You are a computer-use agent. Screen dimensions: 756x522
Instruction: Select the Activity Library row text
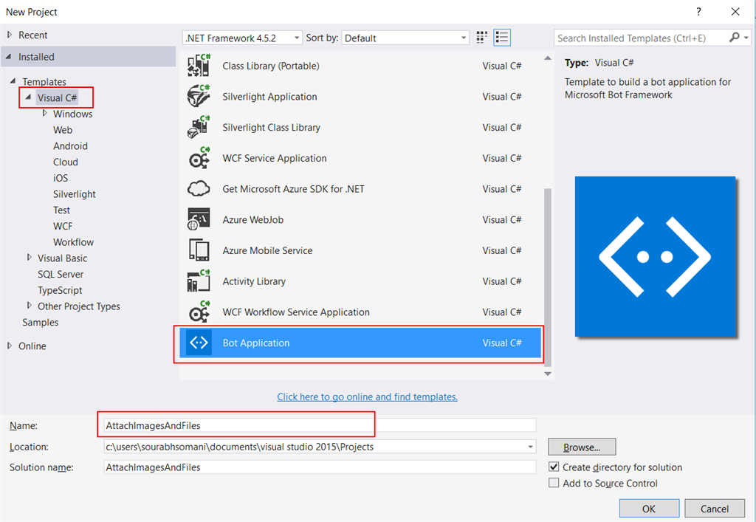(x=254, y=281)
